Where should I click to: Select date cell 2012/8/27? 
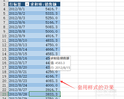click(x=19, y=90)
